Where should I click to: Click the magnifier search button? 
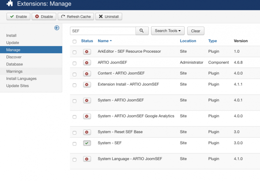coord(142,31)
